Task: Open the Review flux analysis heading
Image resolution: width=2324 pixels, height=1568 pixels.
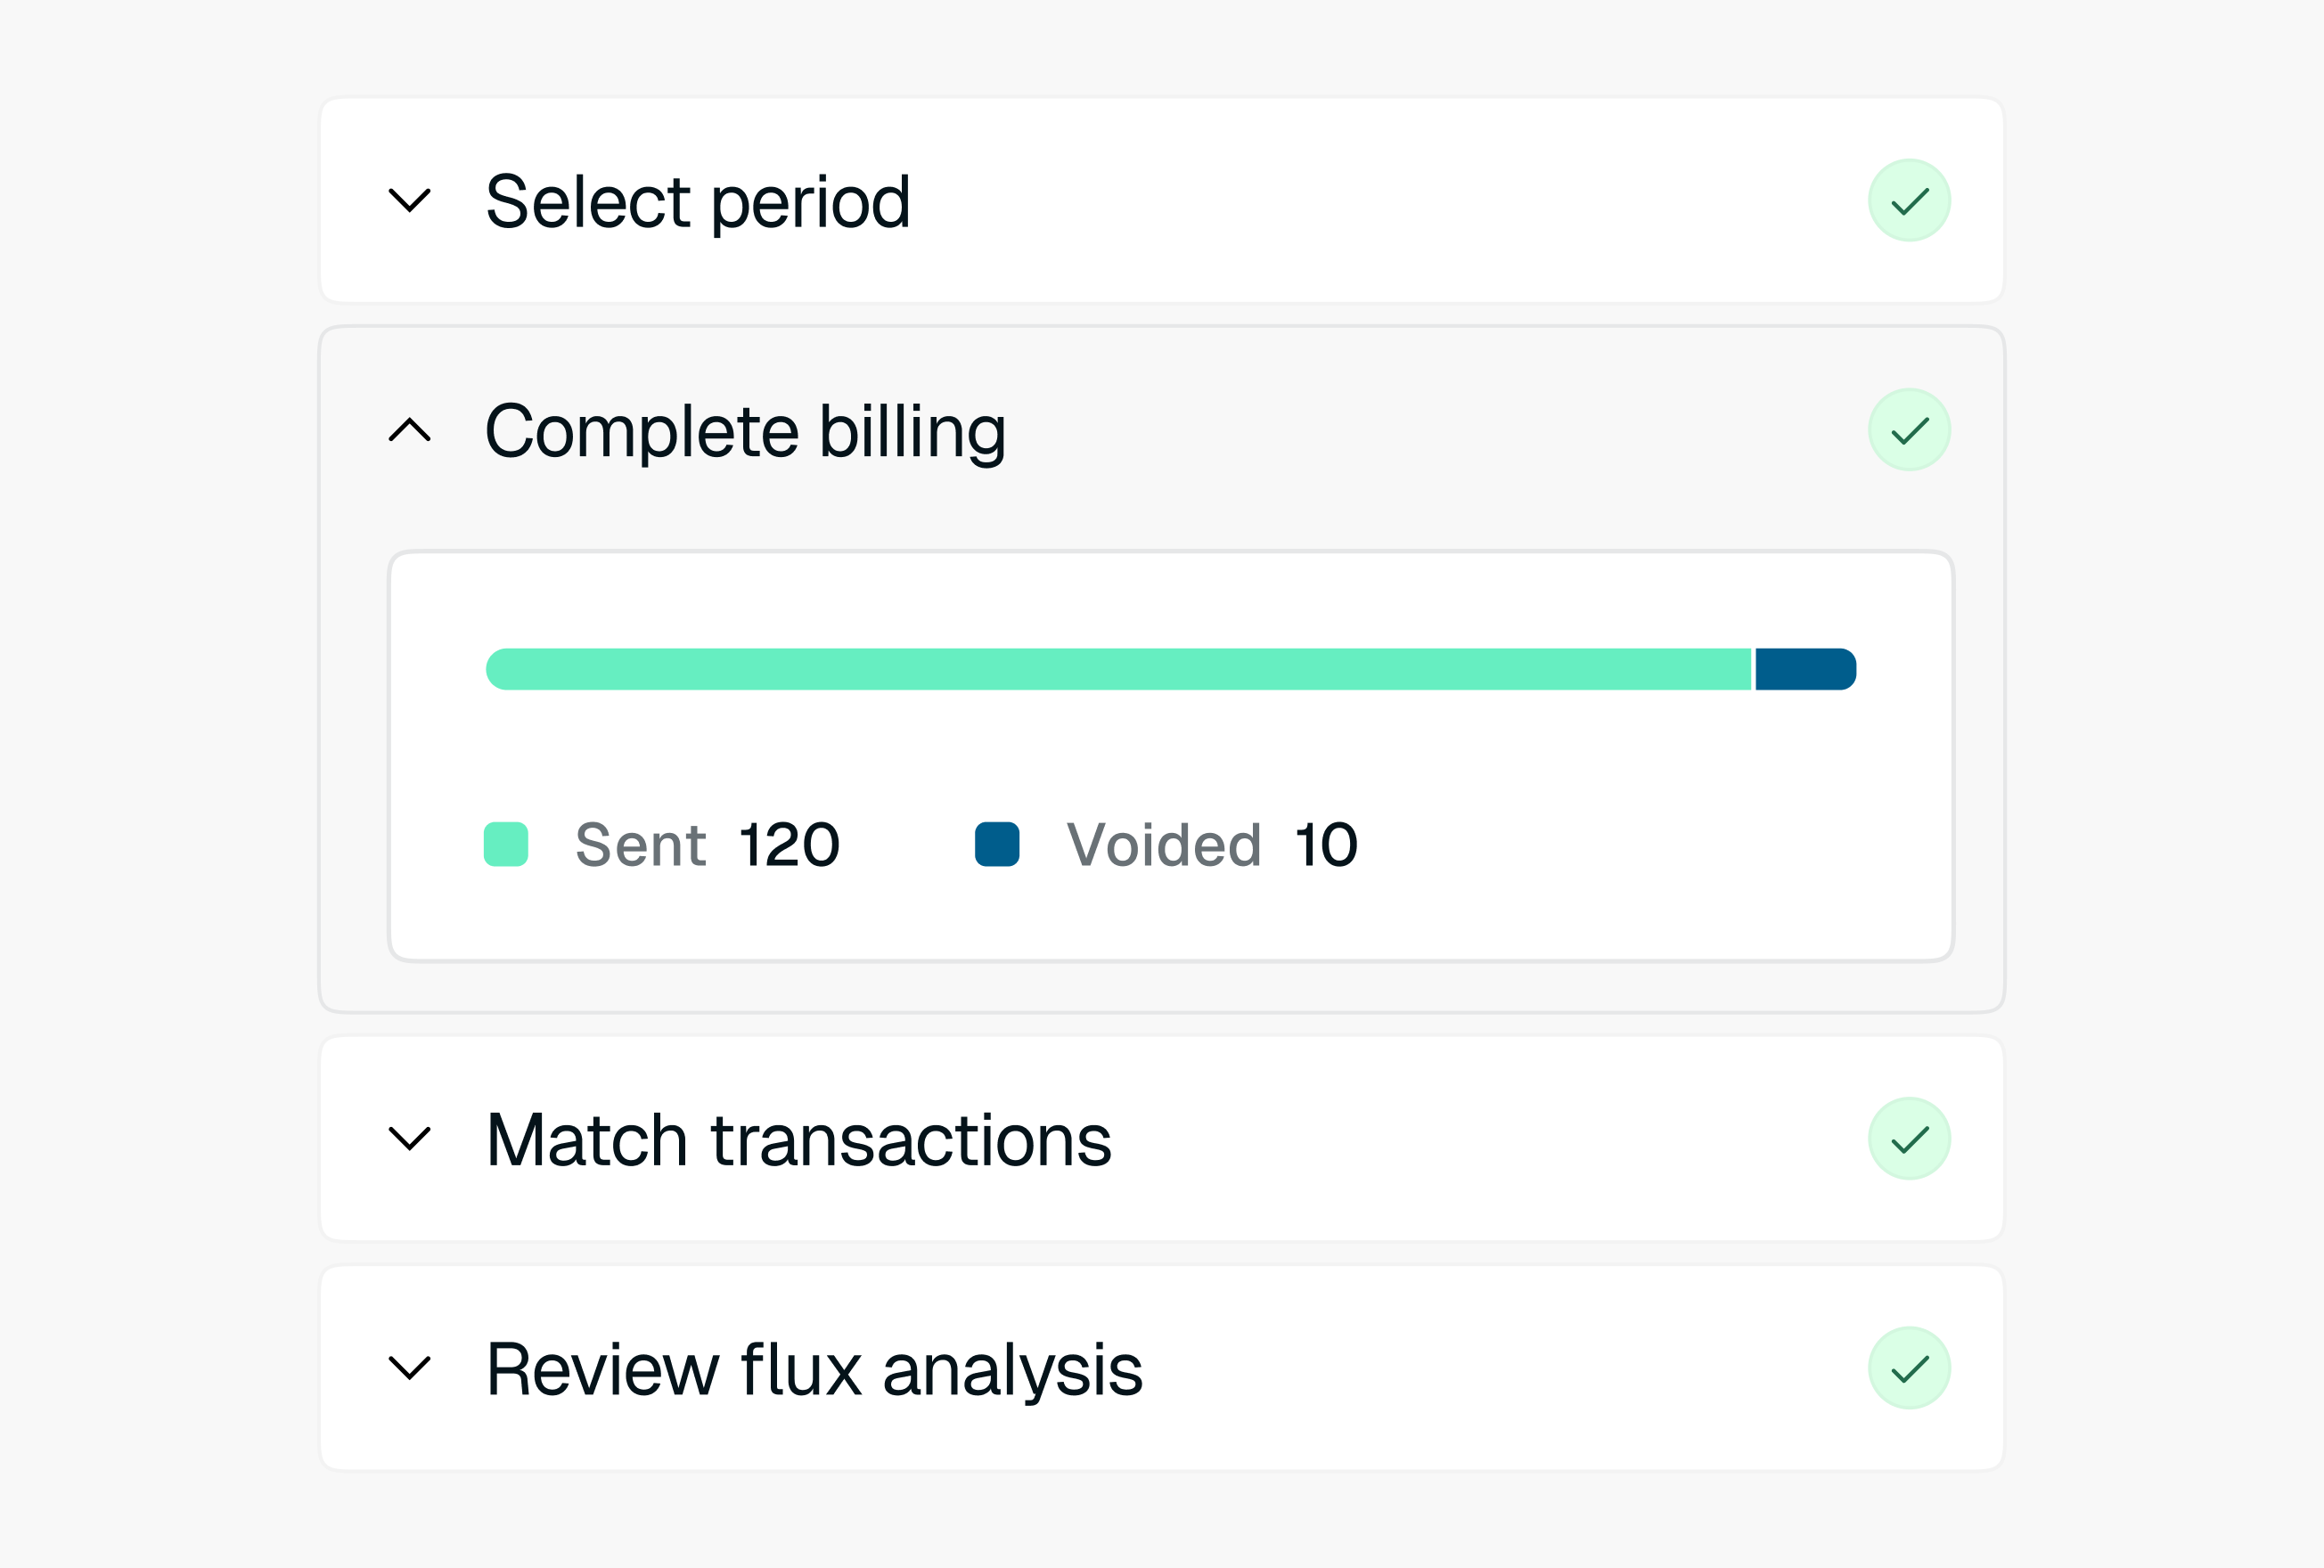Action: [814, 1369]
